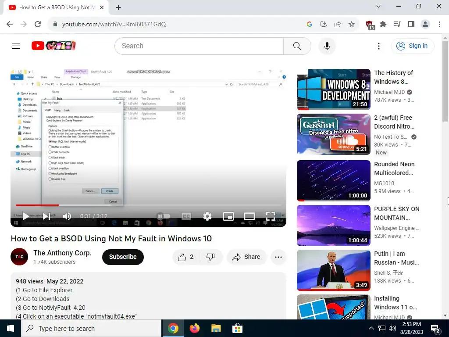Share this video
The height and width of the screenshot is (337, 449).
[x=246, y=257]
